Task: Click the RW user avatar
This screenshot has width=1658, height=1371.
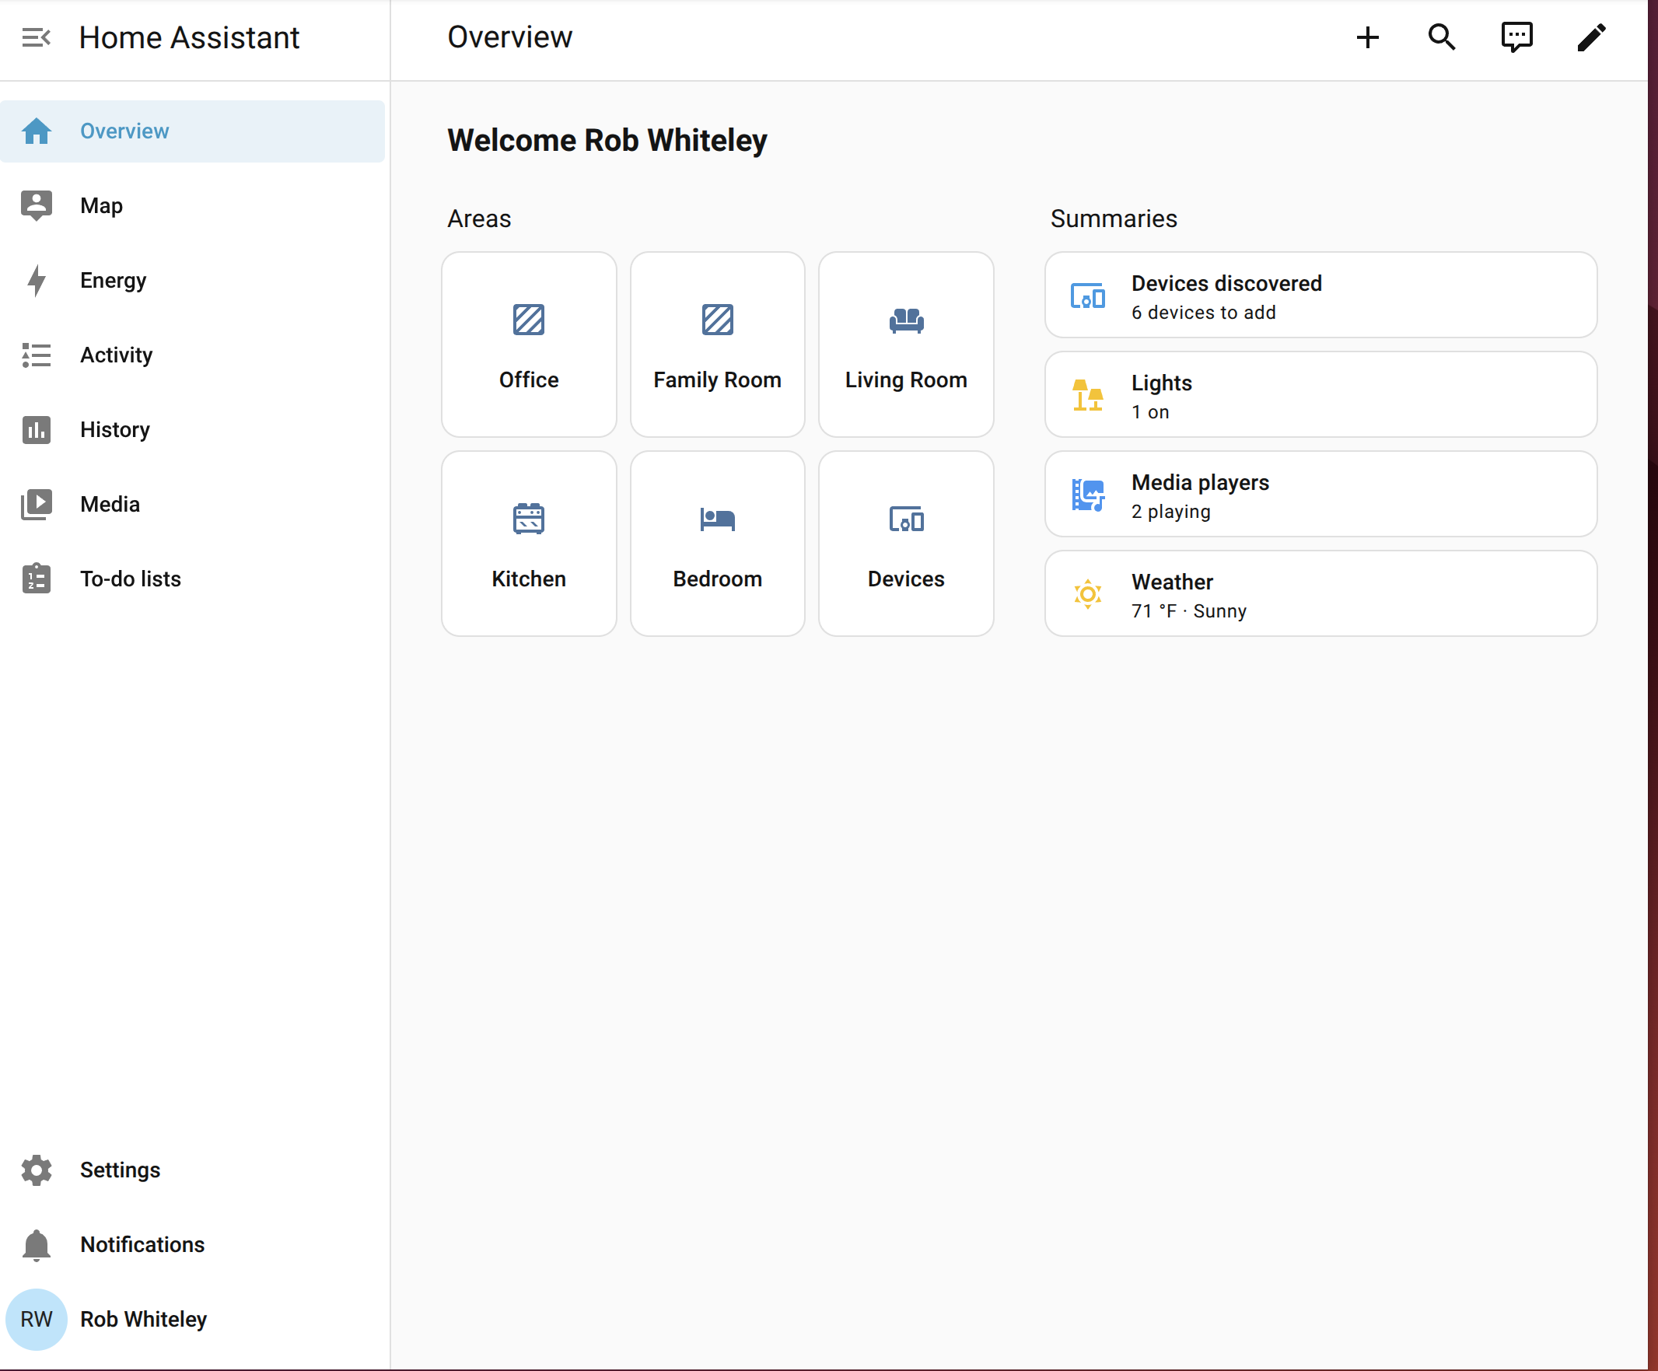Action: tap(37, 1319)
